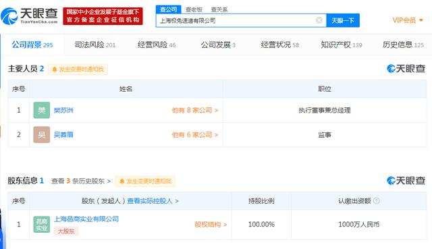Switch to 司法风险 tab

94,45
